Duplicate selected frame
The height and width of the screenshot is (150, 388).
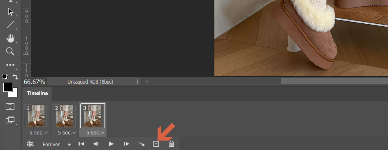tap(156, 144)
